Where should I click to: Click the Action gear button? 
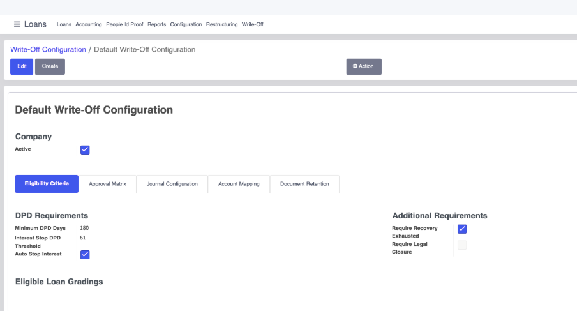[364, 66]
